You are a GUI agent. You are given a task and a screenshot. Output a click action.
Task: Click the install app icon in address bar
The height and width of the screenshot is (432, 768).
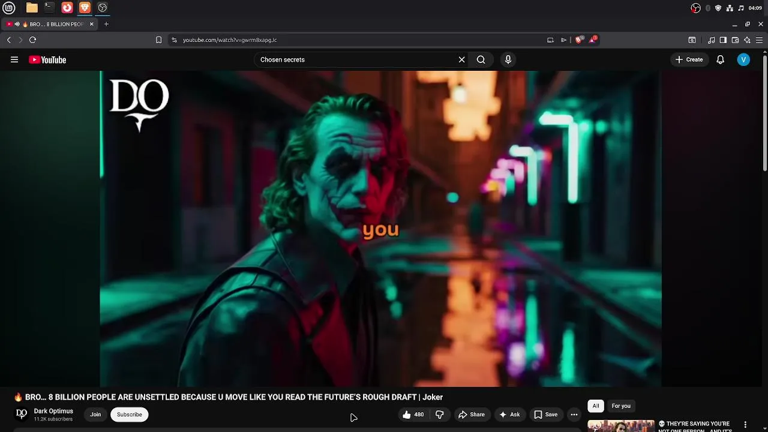pyautogui.click(x=550, y=40)
